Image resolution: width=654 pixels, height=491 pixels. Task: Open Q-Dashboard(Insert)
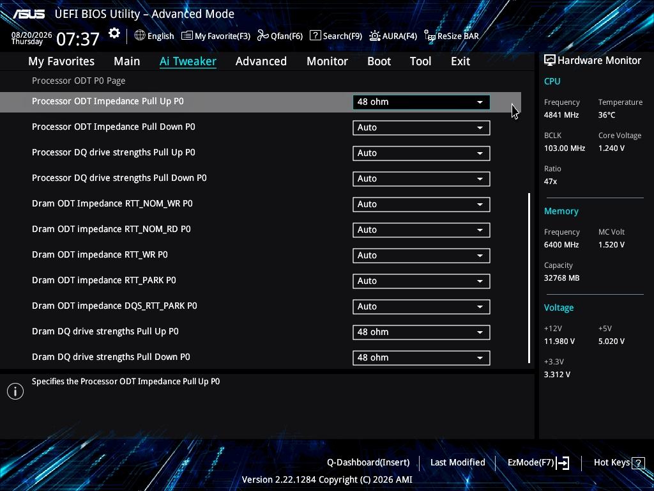coord(369,463)
